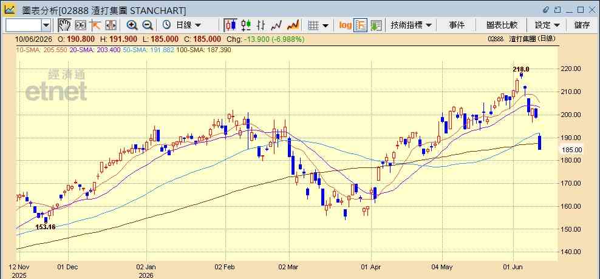Click the paperclip attach icon in title bar
The image size is (600, 279).
point(546,10)
